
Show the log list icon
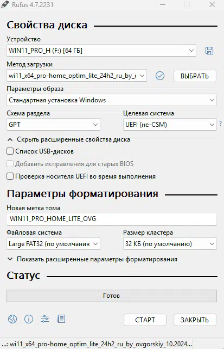pyautogui.click(x=61, y=319)
